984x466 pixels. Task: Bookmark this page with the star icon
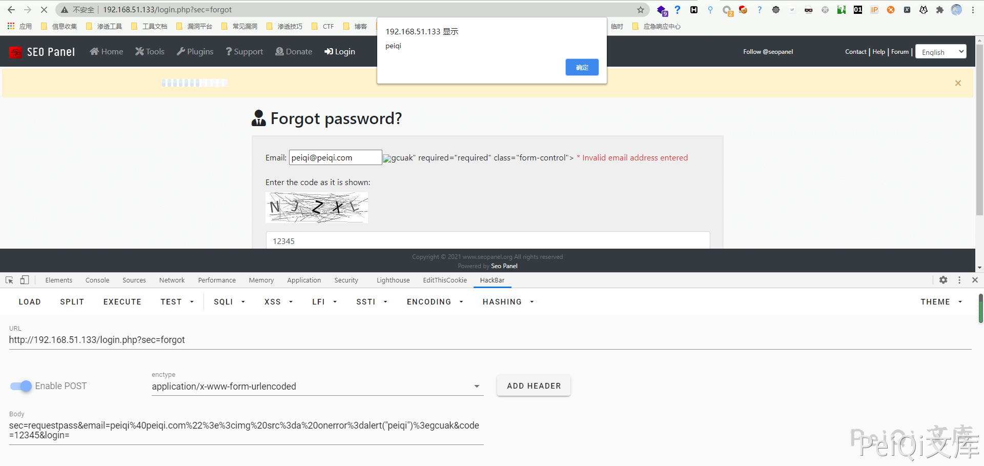(x=640, y=10)
